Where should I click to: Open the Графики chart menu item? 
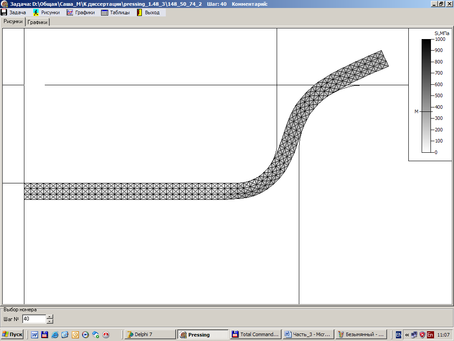click(x=81, y=12)
